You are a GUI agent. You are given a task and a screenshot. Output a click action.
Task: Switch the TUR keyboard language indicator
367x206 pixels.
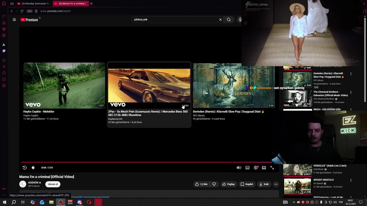point(341,202)
